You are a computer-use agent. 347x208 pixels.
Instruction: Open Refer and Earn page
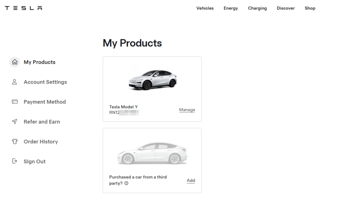coord(42,122)
